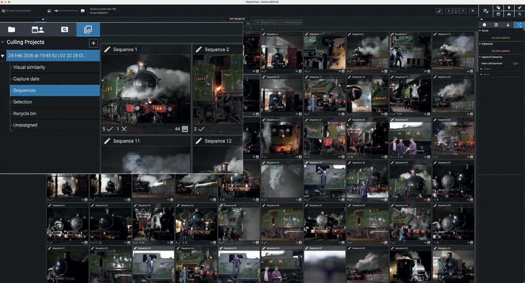Image resolution: width=525 pixels, height=283 pixels.
Task: Click the large thumbnail size icon
Action: tap(82, 11)
